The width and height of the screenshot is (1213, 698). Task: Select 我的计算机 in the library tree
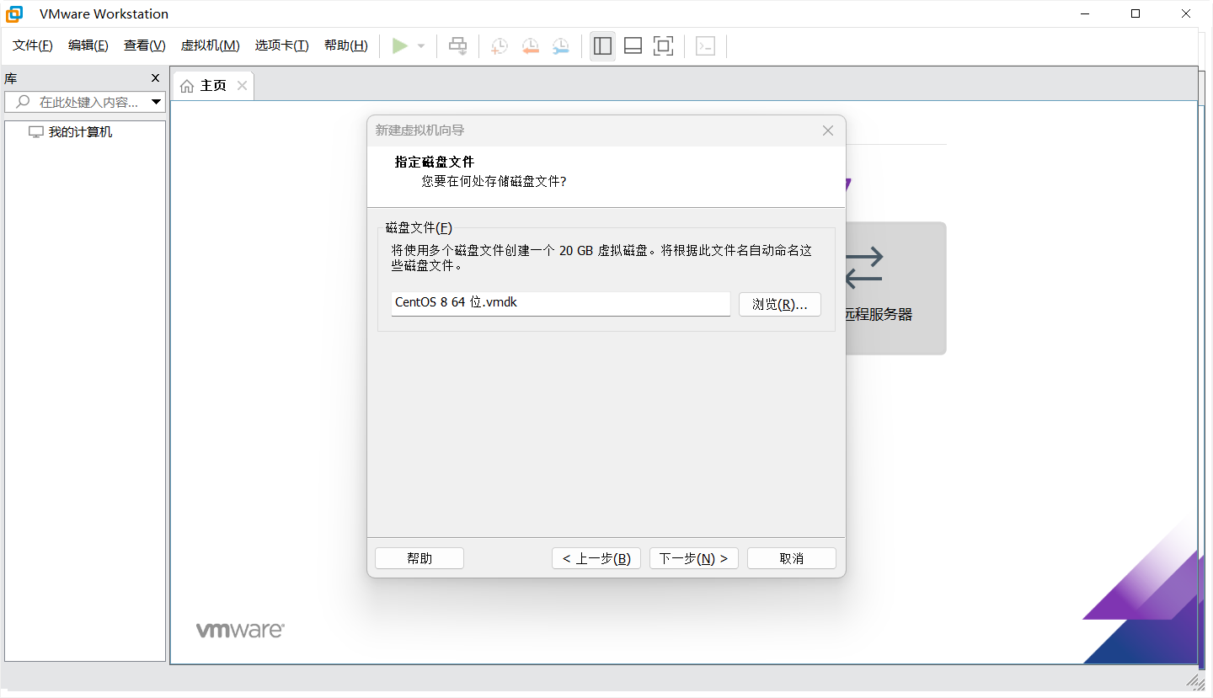[x=80, y=132]
